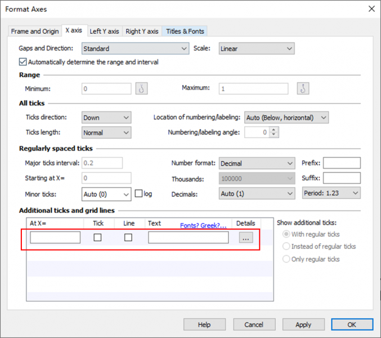Screen dimensions: 381x338
Task: Switch to the Right Y axis tab
Action: [x=142, y=32]
